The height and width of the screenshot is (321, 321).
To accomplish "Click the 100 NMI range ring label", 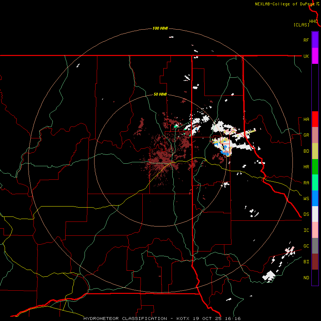I will point(160,28).
